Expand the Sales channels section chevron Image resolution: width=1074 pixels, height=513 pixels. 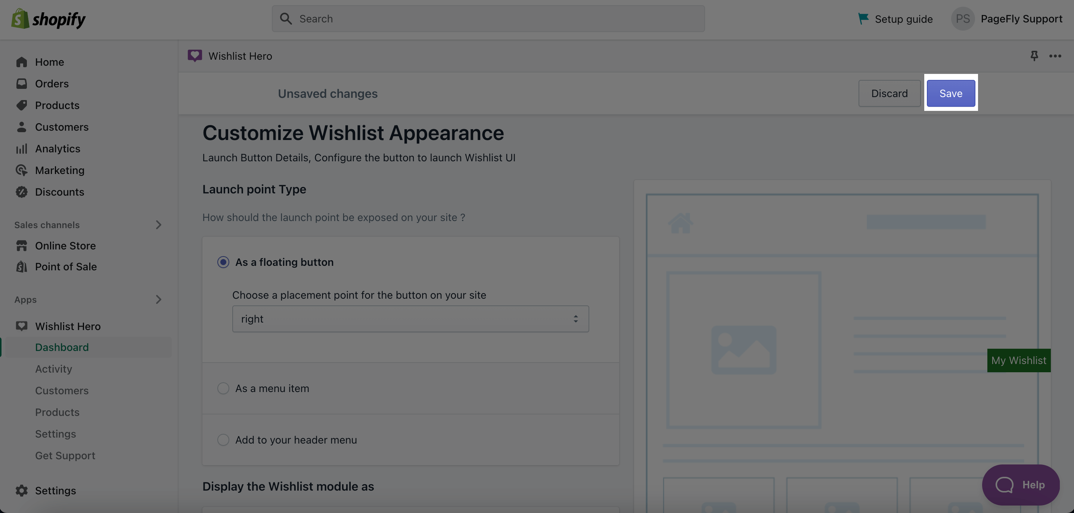(x=158, y=225)
